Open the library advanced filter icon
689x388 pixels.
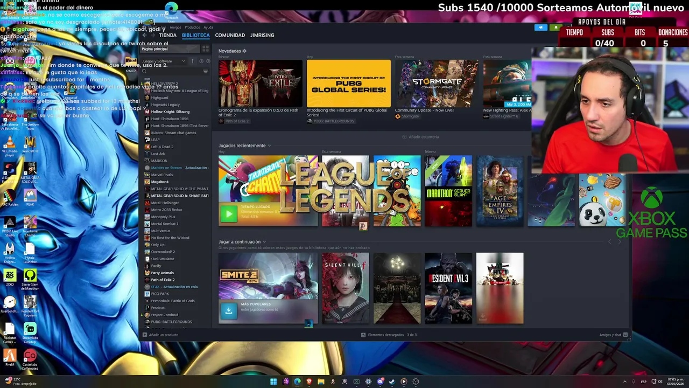tap(206, 71)
